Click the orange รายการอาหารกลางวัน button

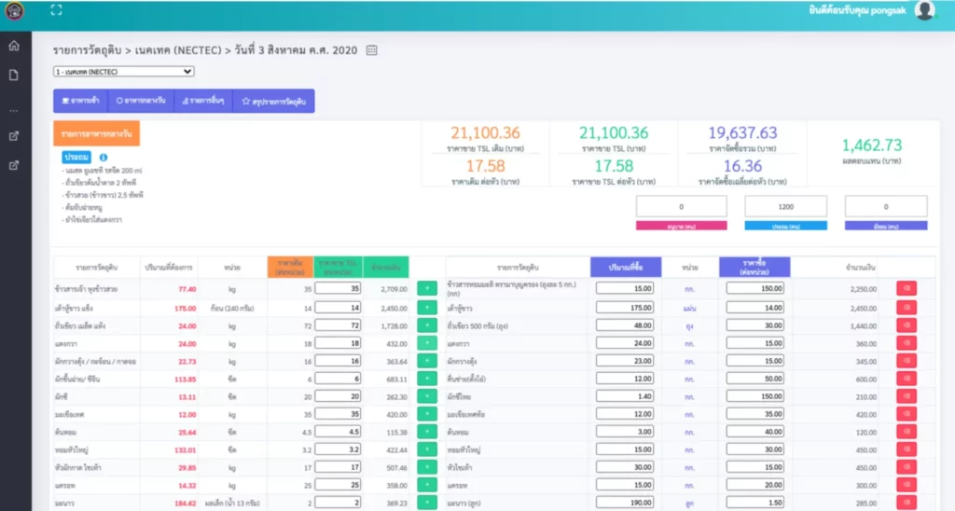pyautogui.click(x=96, y=133)
